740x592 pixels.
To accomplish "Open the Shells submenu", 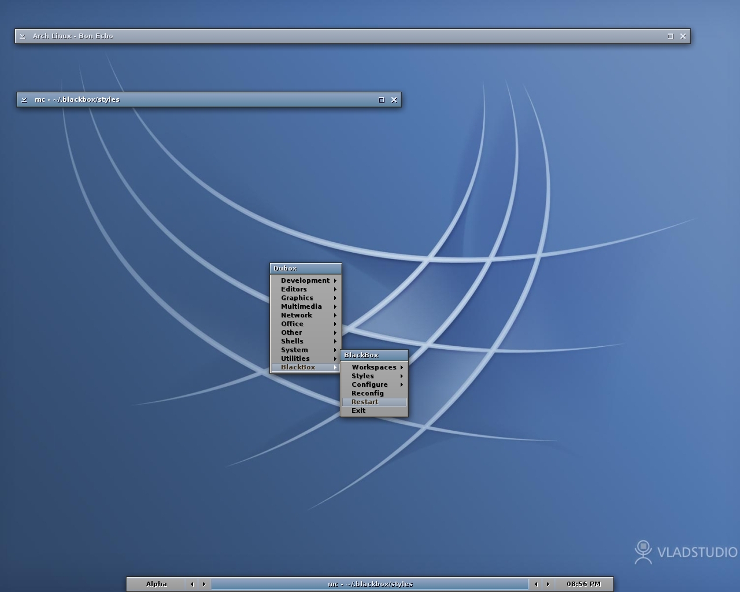I will pyautogui.click(x=305, y=341).
